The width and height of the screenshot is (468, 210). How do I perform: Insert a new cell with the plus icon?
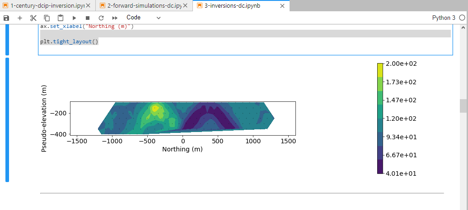[x=20, y=18]
